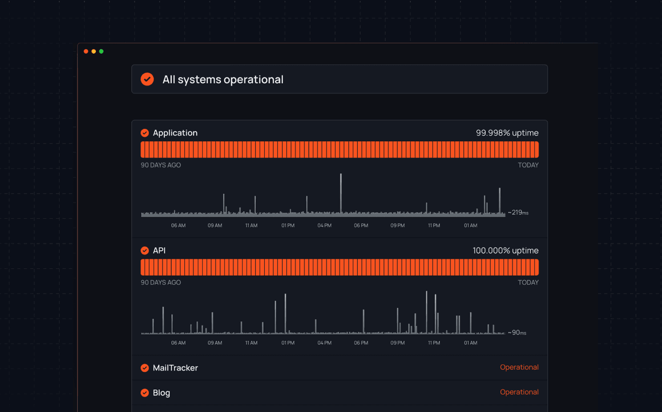This screenshot has height=412, width=662.
Task: Click the red close window dot
Action: 86,51
